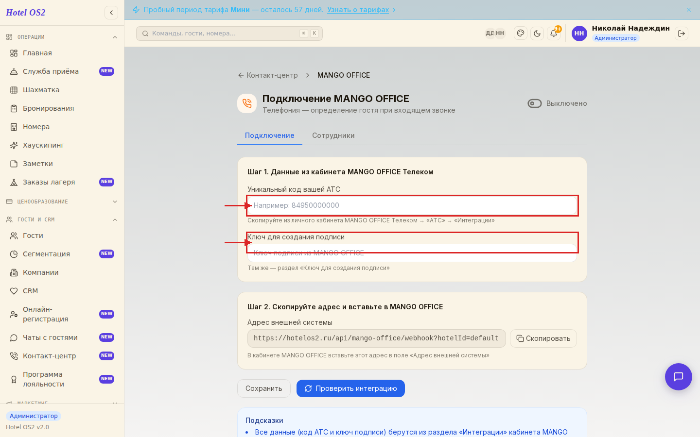This screenshot has height=437, width=700.
Task: Click the Hotel OS2 logo
Action: [x=26, y=13]
